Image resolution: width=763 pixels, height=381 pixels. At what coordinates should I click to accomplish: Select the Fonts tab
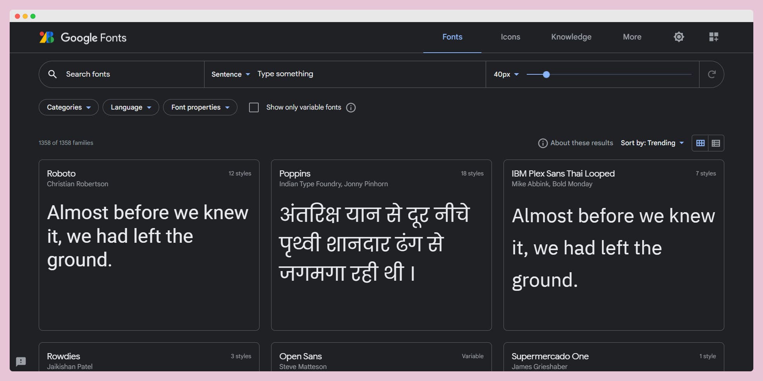[452, 37]
